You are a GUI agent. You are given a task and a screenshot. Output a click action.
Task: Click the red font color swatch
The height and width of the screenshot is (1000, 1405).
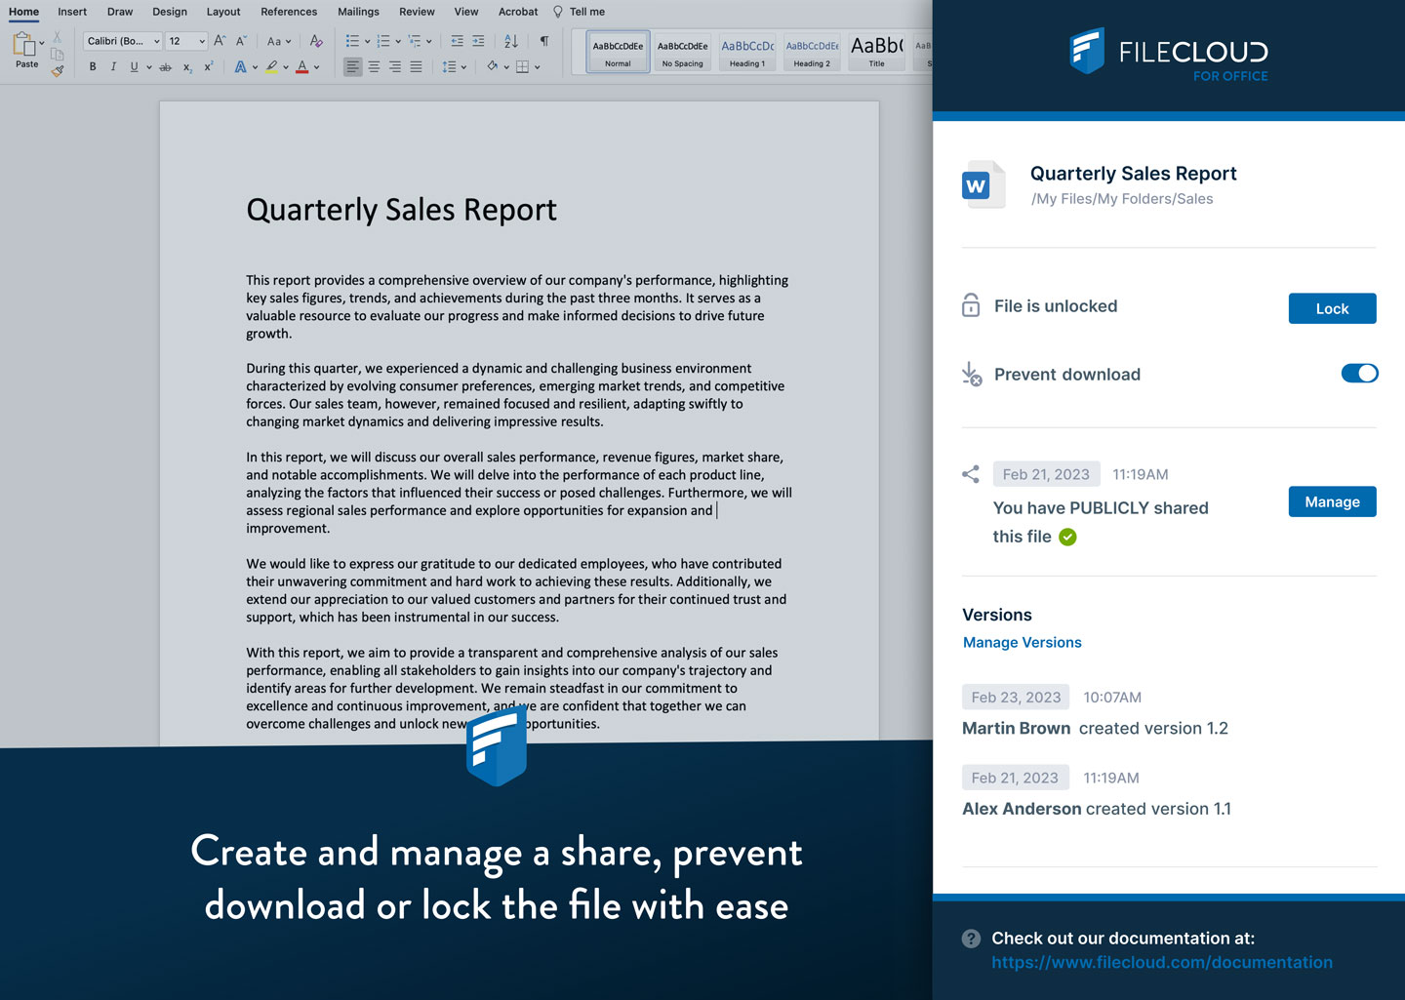[x=302, y=65]
